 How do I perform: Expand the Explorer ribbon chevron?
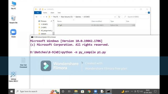tap(146, 13)
